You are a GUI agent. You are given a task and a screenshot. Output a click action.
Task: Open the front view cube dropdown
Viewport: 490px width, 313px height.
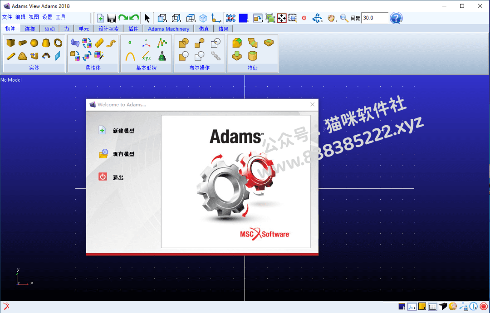(x=162, y=18)
